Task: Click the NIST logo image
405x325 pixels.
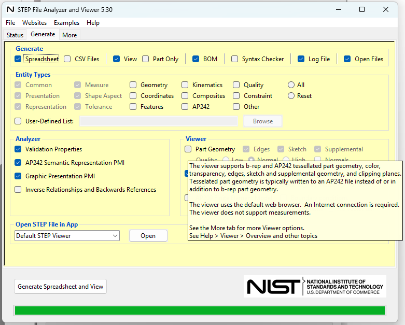Action: 315,286
